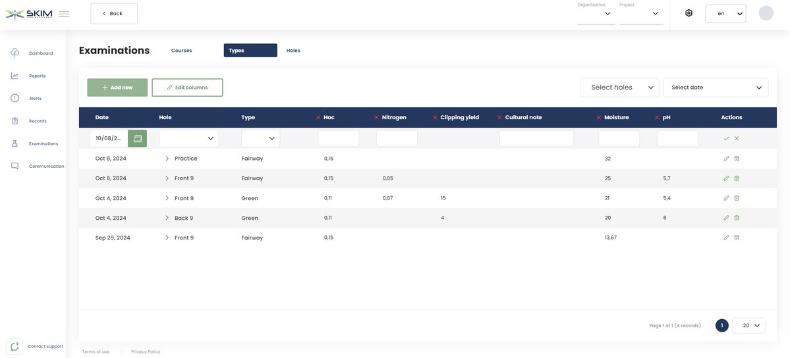Open the Terms of use link

(96, 351)
